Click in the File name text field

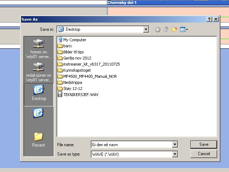click(x=131, y=145)
